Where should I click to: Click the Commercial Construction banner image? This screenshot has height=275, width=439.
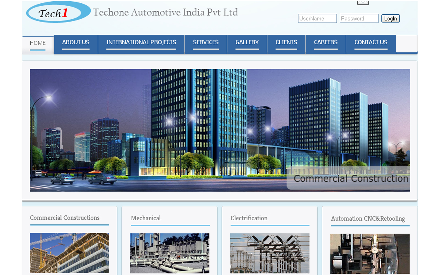coord(220,130)
